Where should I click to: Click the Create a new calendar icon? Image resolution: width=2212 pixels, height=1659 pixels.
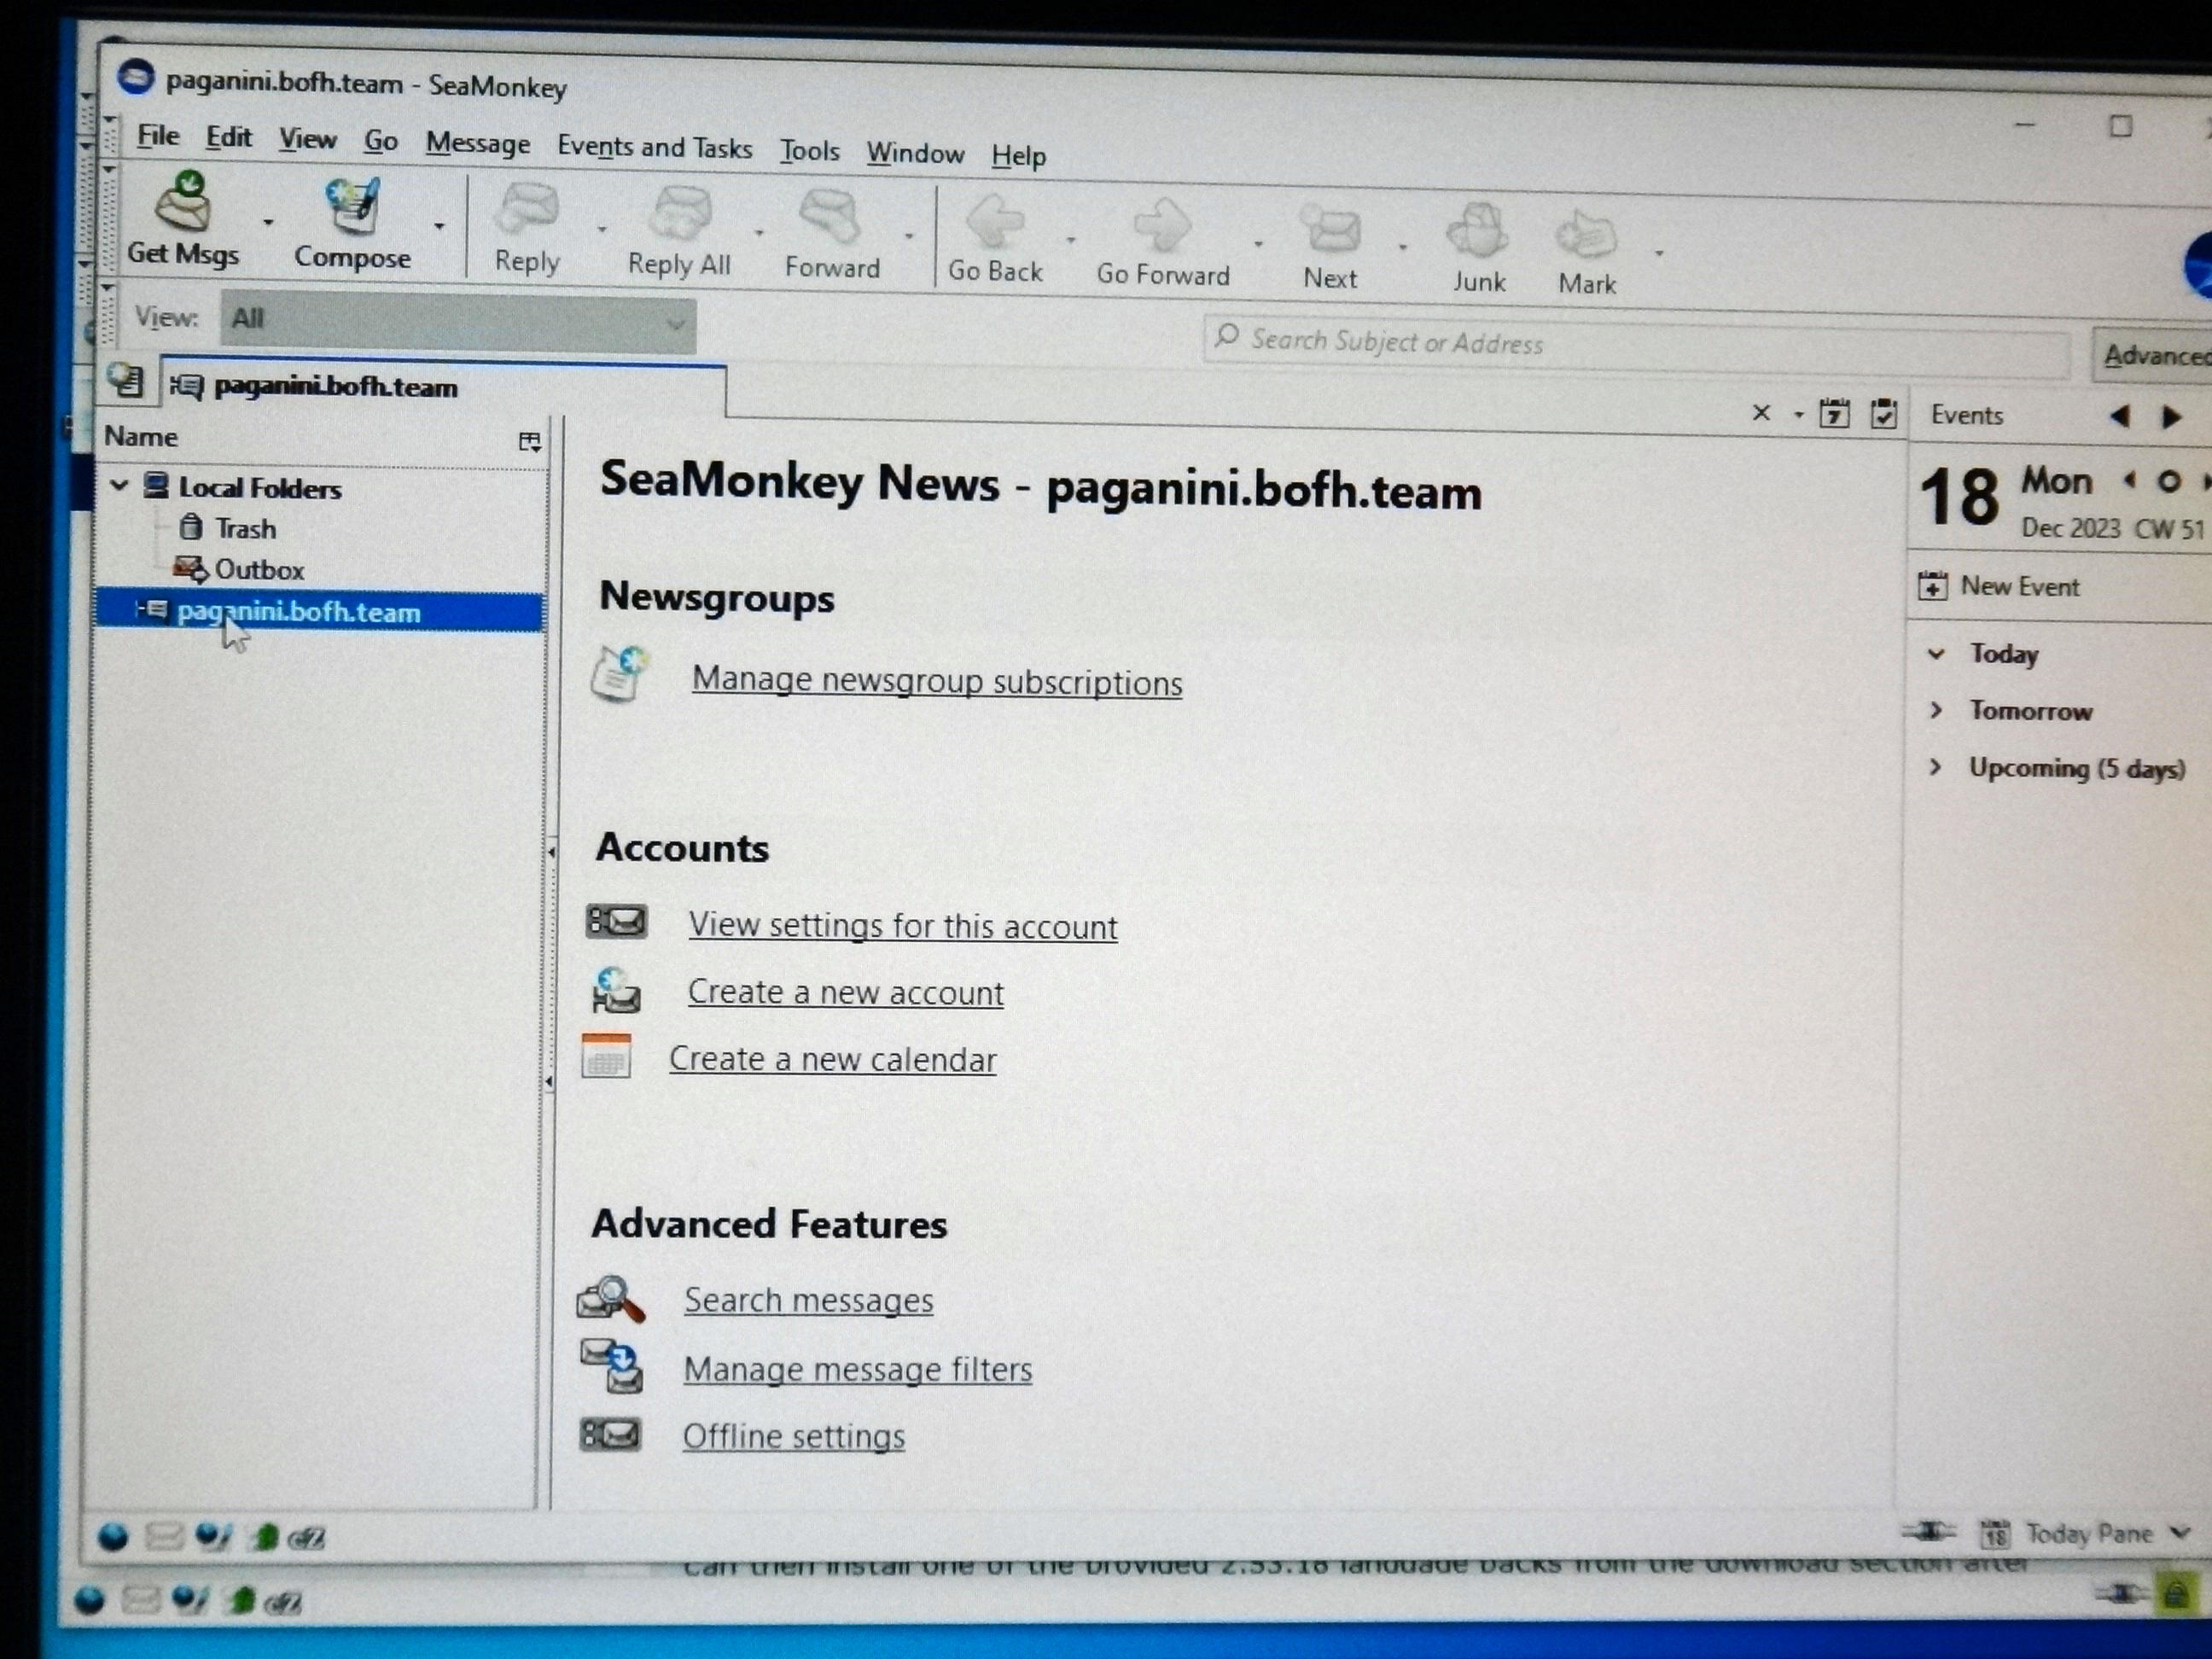pos(606,1056)
